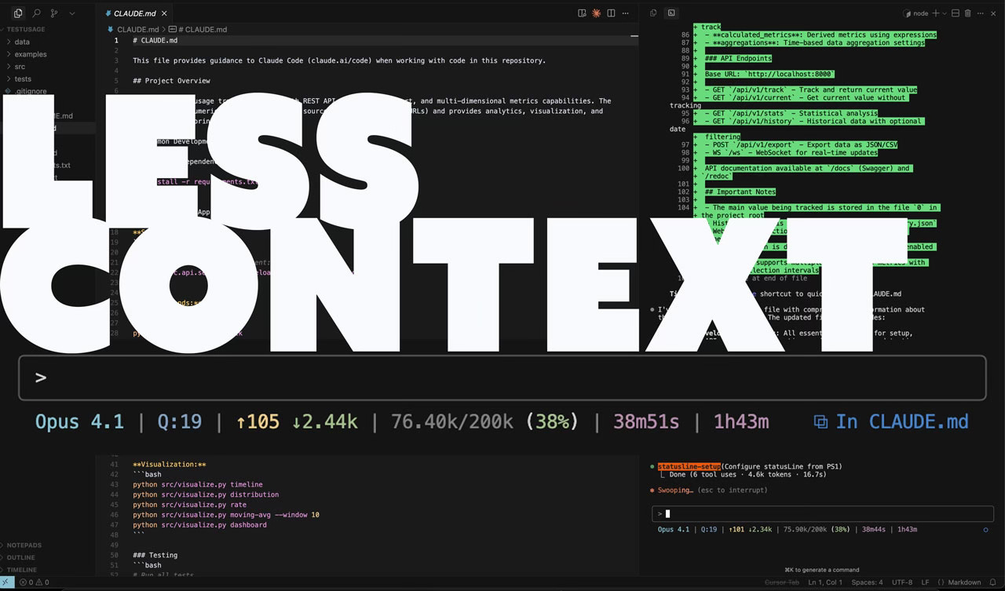Split the editor to the right
Viewport: 1005px width, 591px height.
click(611, 13)
